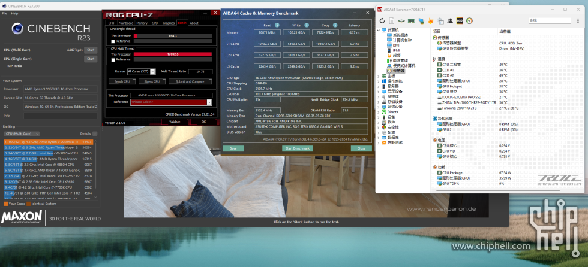This screenshot has width=588, height=267.
Task: Open AIDA64 stability test flame icon
Action: tap(431, 20)
